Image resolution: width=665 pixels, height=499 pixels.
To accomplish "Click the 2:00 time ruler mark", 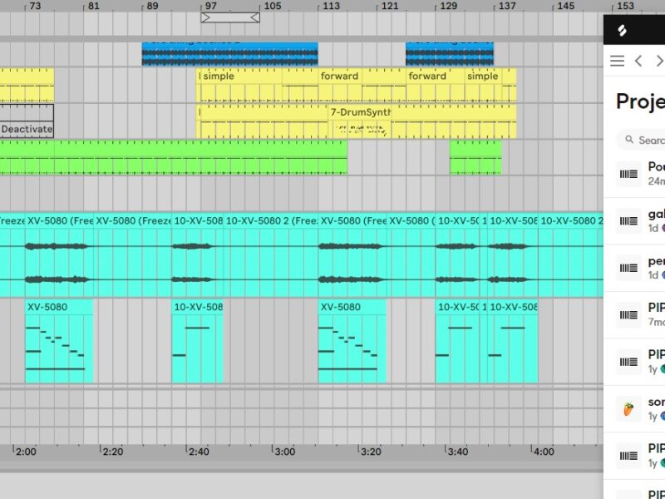I will point(24,452).
